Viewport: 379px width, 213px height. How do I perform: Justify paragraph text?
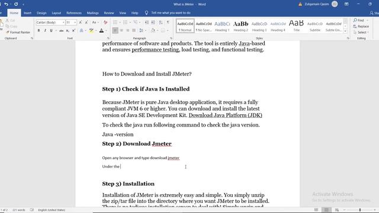point(134,30)
